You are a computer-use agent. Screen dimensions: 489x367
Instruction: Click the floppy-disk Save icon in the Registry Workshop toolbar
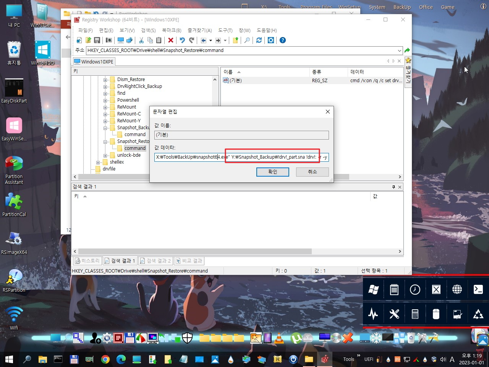(97, 40)
